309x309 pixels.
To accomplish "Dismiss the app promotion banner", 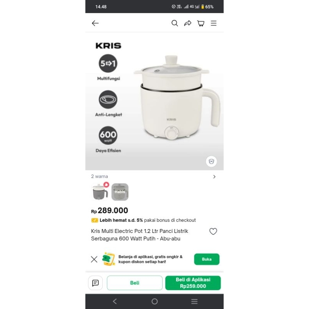I will coord(94,259).
